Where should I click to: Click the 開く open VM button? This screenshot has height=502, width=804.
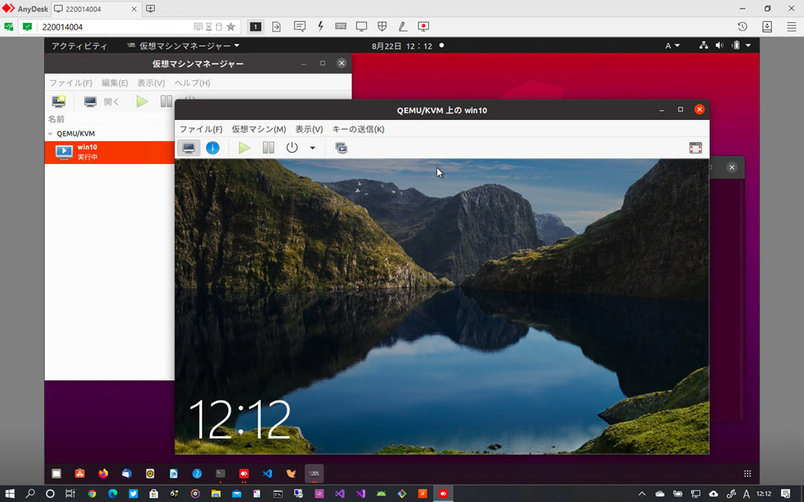pyautogui.click(x=102, y=101)
